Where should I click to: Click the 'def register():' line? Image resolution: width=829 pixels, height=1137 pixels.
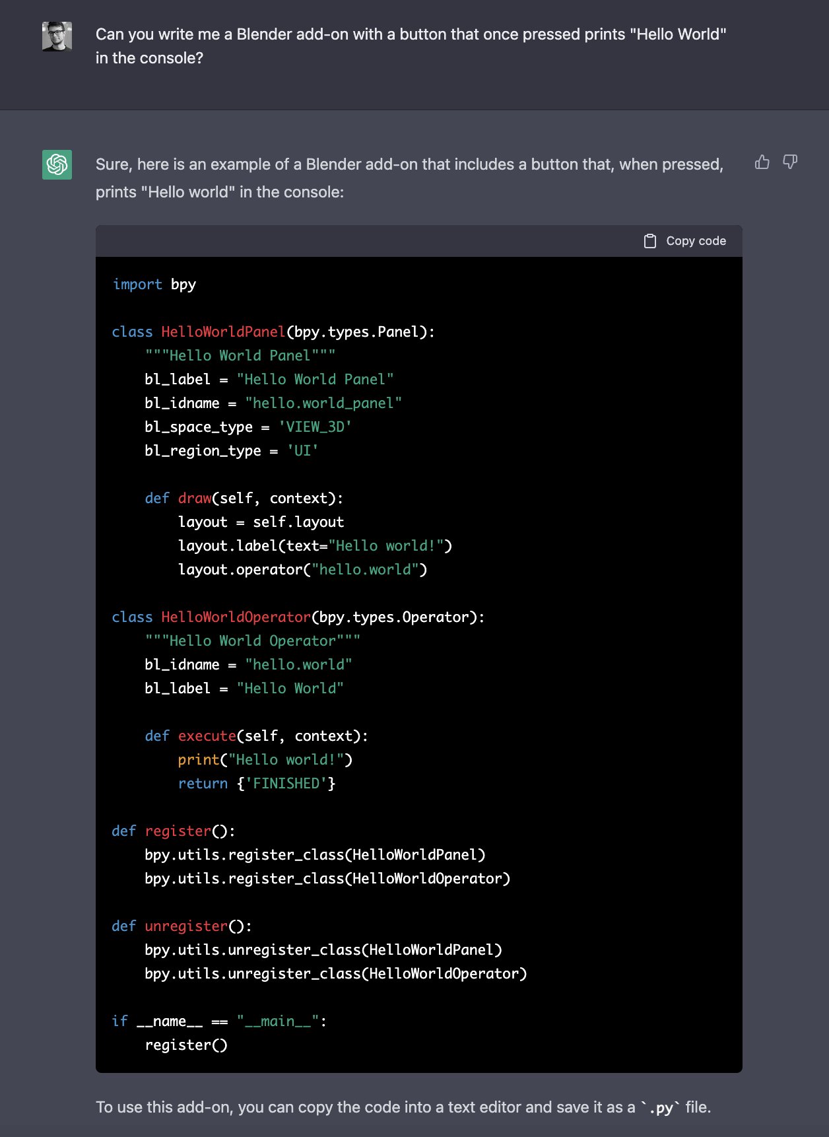tap(174, 831)
